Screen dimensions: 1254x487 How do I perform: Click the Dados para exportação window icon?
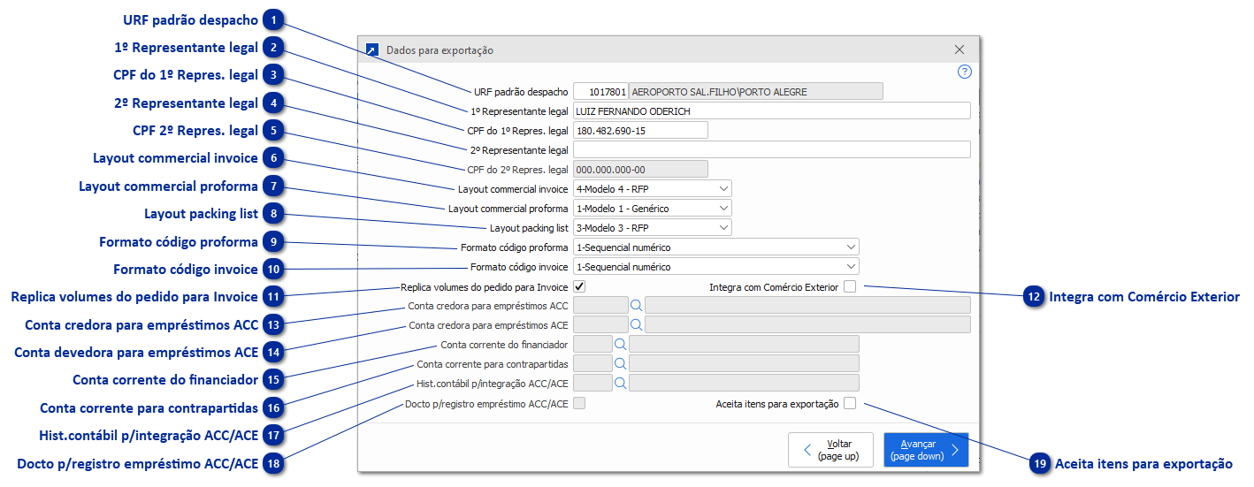[x=372, y=50]
